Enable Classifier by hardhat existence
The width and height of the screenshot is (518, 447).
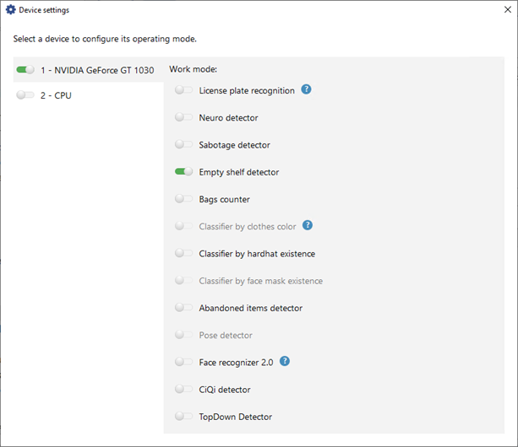(x=183, y=253)
